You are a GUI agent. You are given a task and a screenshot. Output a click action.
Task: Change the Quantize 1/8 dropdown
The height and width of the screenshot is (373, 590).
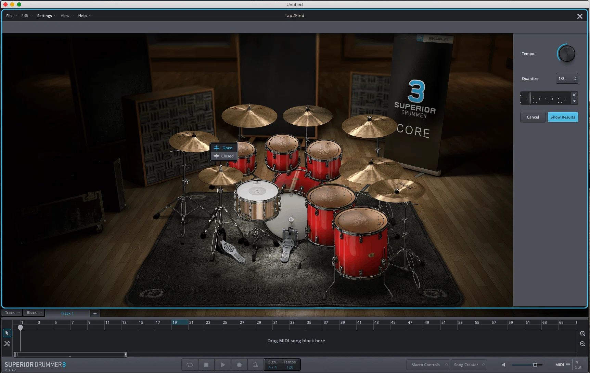pos(567,79)
